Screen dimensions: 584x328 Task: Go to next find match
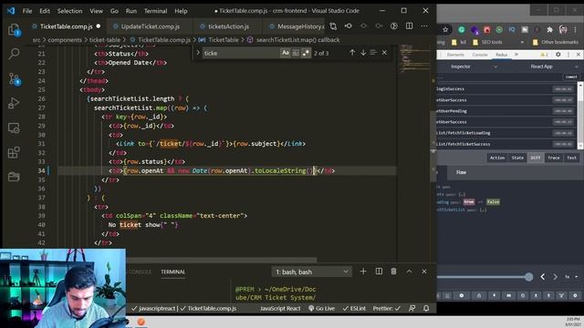(x=363, y=53)
